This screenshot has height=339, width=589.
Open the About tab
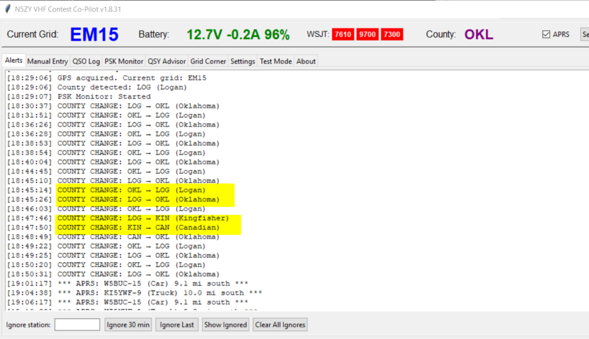(x=306, y=61)
